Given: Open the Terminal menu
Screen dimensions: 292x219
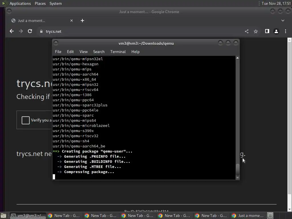Looking at the screenshot, I should coord(118,52).
